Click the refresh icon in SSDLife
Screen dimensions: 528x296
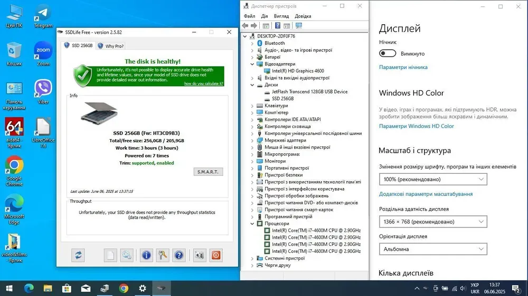click(78, 255)
